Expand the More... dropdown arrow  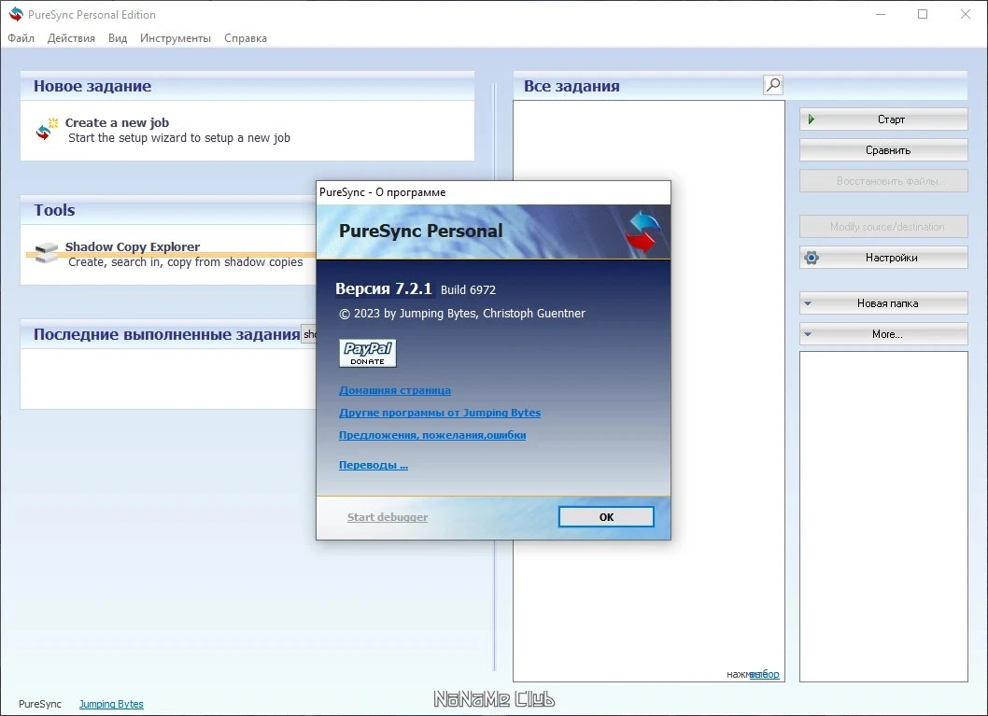click(x=808, y=334)
